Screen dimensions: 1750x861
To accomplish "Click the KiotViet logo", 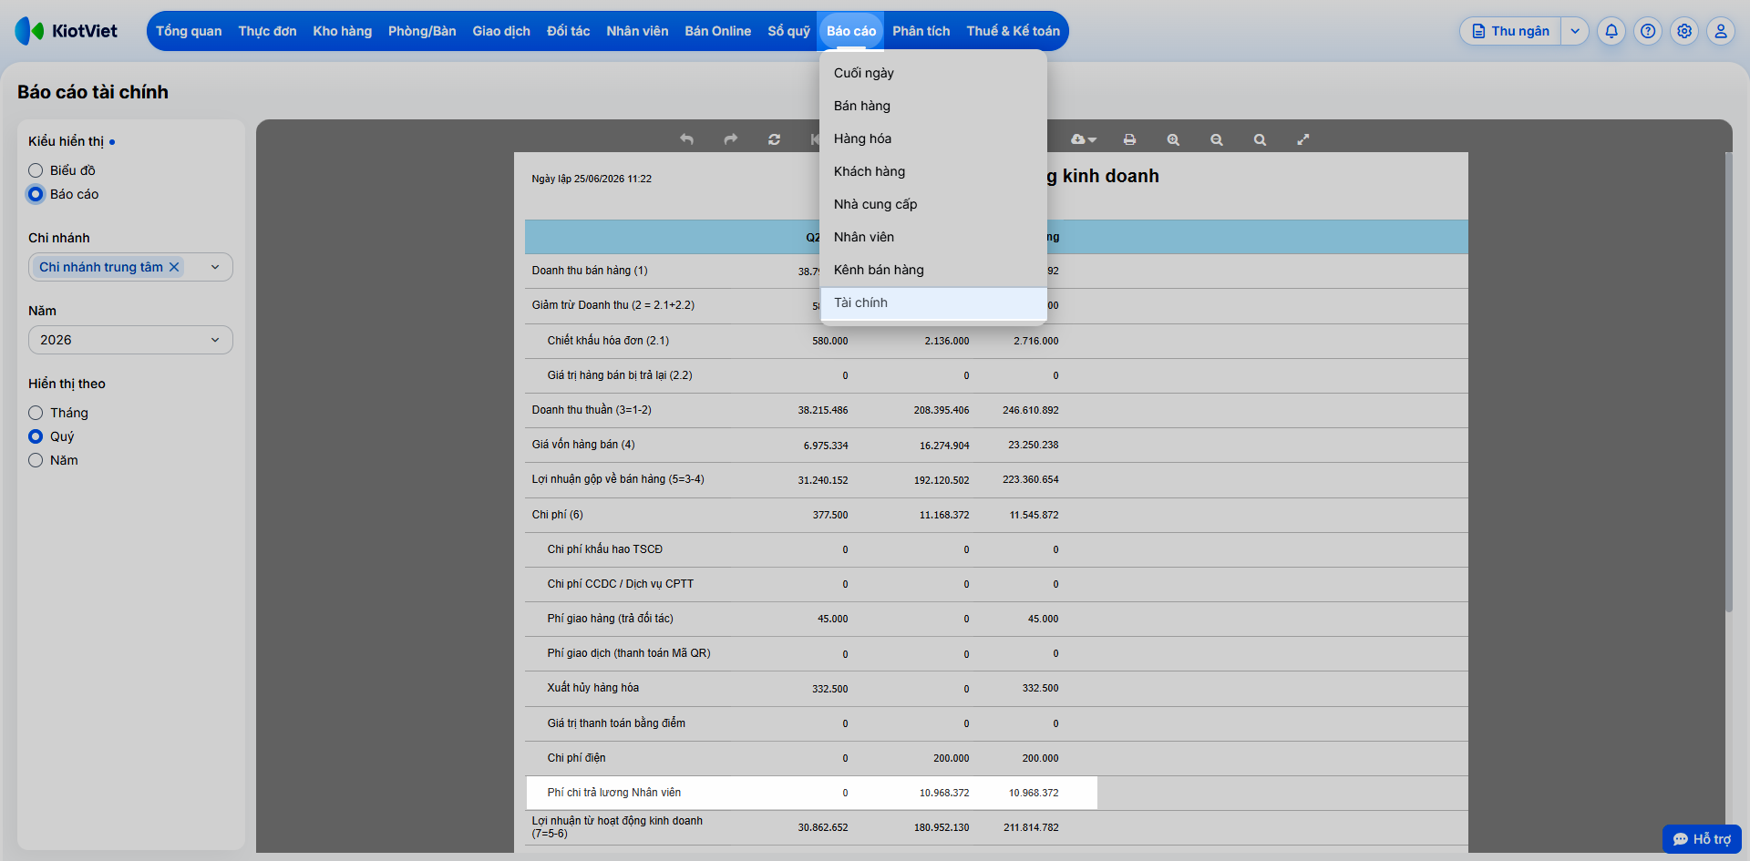I will click(67, 31).
